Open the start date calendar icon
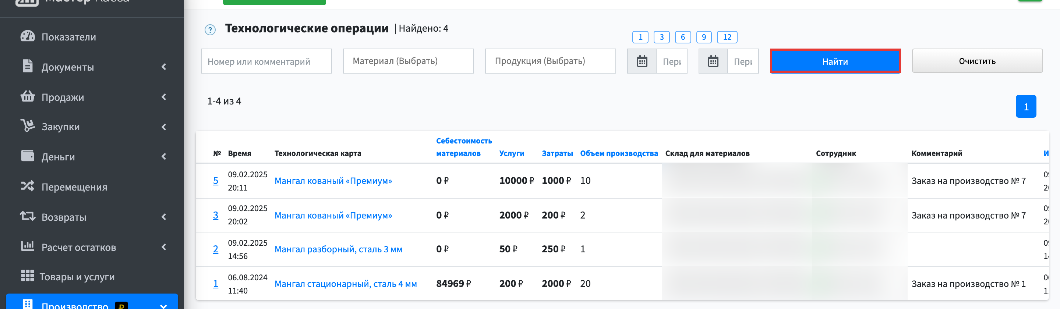 tap(642, 61)
